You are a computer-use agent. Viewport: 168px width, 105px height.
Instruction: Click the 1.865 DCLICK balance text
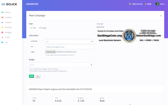click(x=137, y=4)
